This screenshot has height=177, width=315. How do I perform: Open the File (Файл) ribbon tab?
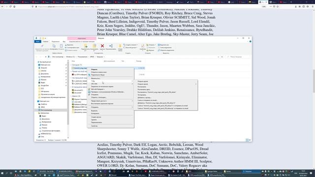37,41
